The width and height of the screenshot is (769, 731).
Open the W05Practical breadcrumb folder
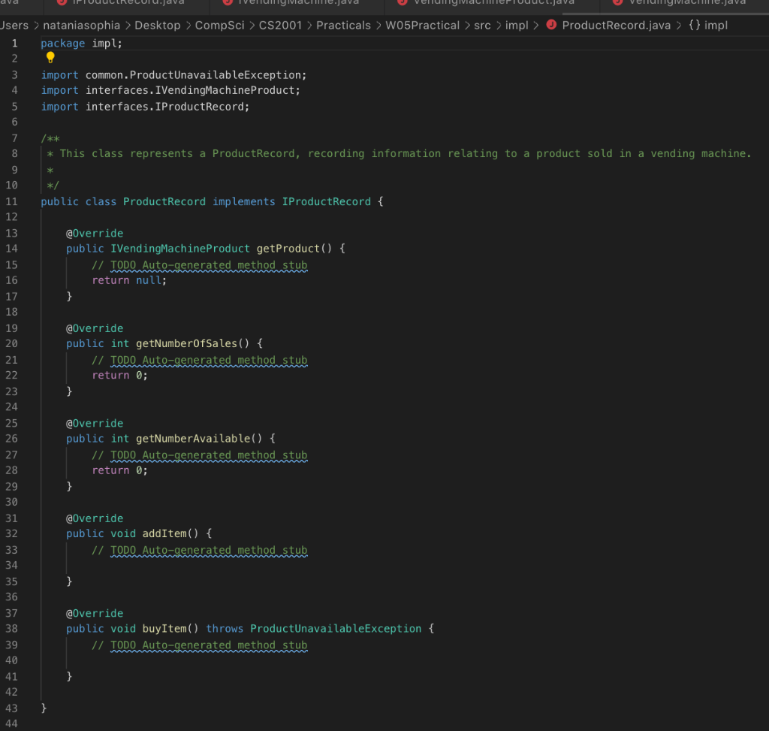click(x=422, y=26)
